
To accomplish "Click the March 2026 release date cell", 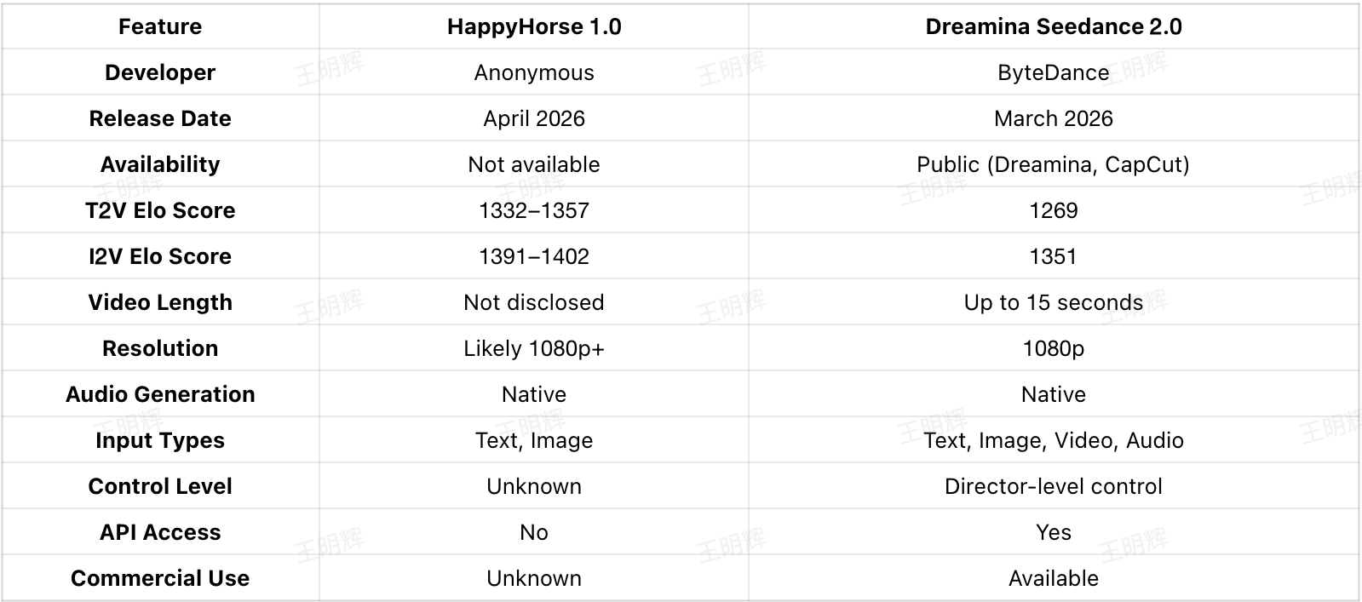I will click(1053, 118).
